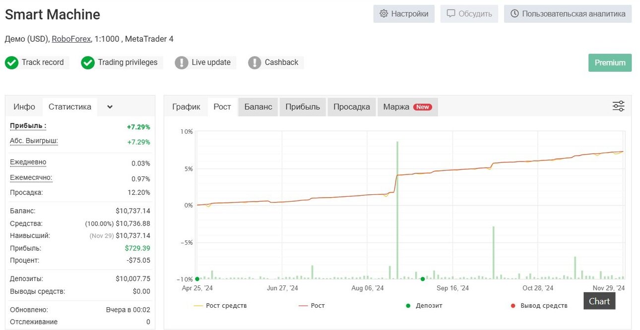The width and height of the screenshot is (640, 330).
Task: Click the deposits value $10,007.75
Action: tap(133, 279)
